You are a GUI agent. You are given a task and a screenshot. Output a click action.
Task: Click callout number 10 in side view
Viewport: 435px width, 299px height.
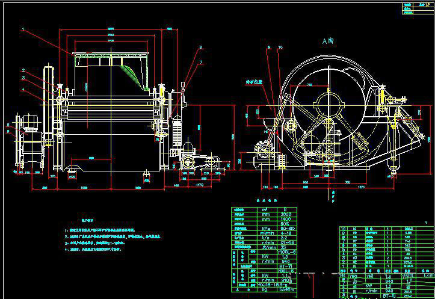click(280, 47)
